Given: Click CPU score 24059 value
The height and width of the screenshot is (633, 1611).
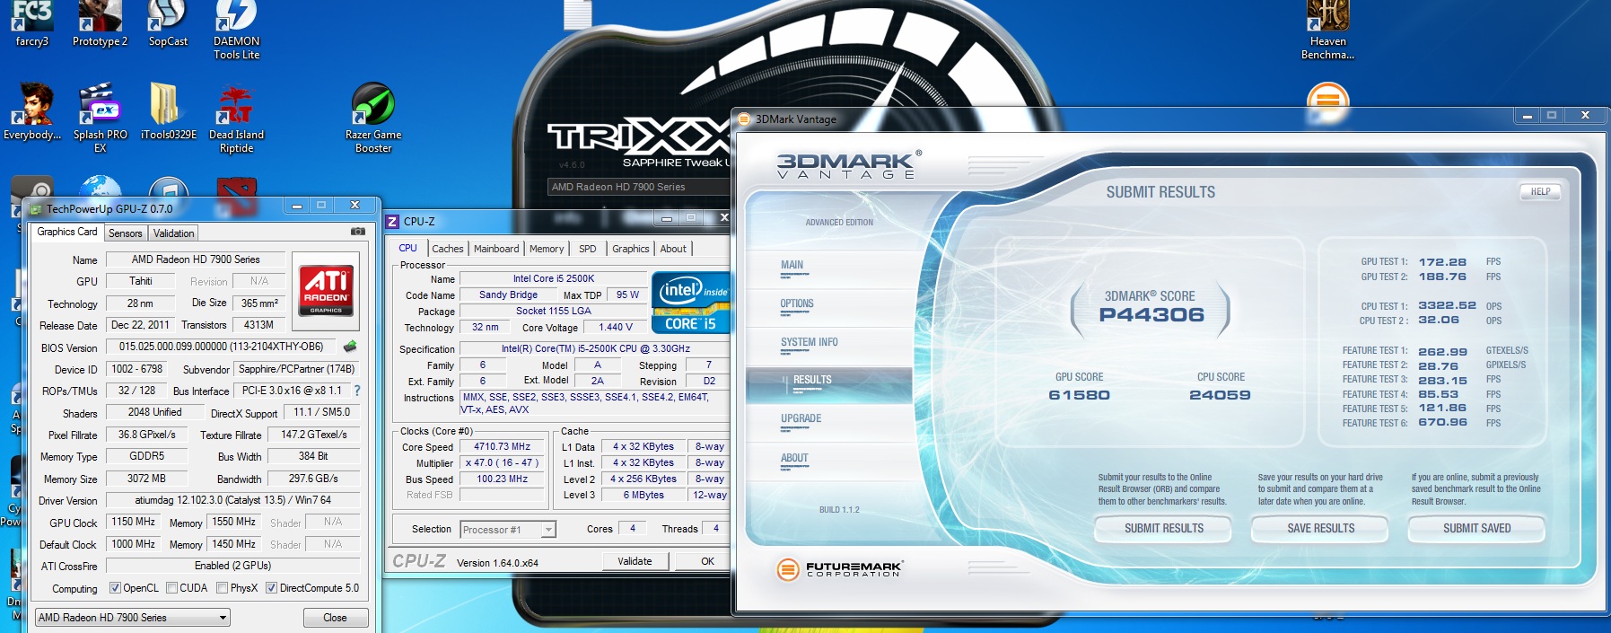Looking at the screenshot, I should (1220, 395).
